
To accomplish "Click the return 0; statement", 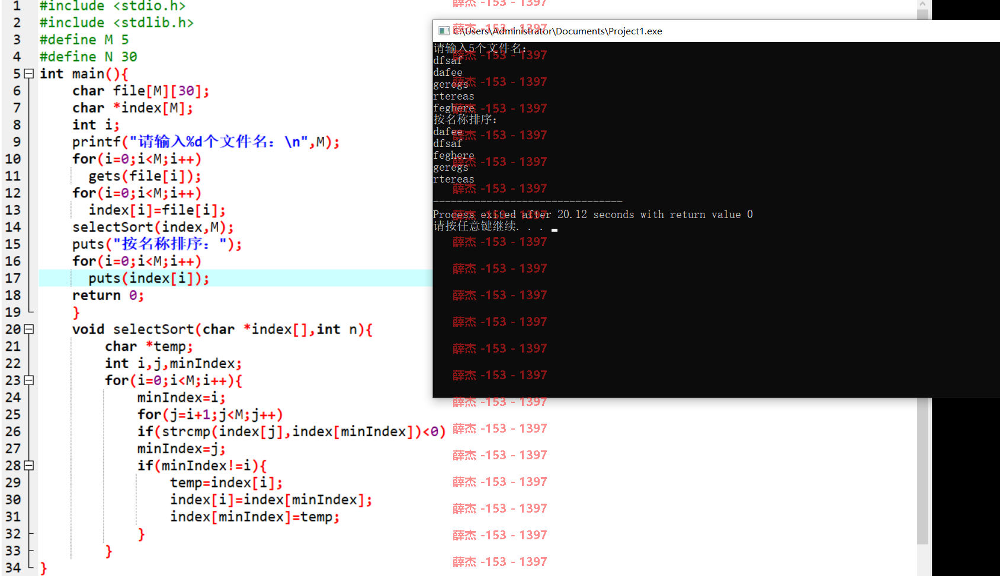I will tap(108, 296).
